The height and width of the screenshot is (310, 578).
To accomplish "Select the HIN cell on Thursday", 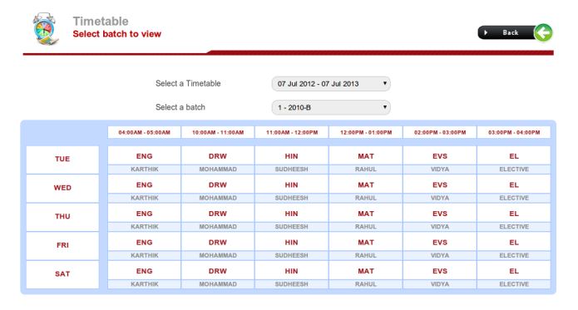I will 292,214.
